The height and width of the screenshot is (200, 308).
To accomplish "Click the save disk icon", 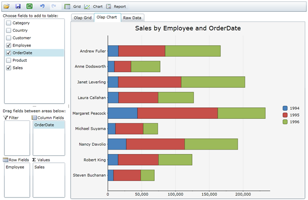I will click(18, 6).
